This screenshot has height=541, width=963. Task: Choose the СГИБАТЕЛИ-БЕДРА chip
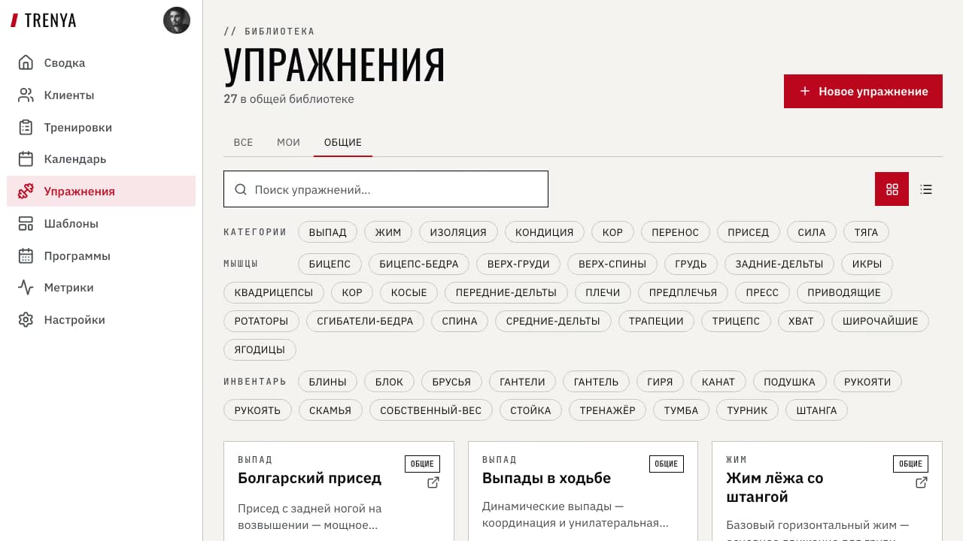pos(365,321)
